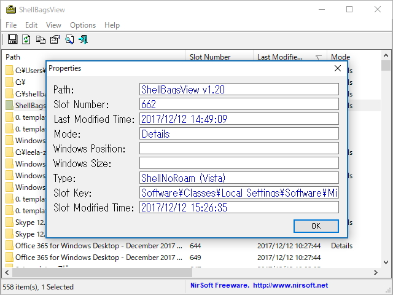Select the C:¥leela row in the list
393x295 pixels.
[26, 152]
